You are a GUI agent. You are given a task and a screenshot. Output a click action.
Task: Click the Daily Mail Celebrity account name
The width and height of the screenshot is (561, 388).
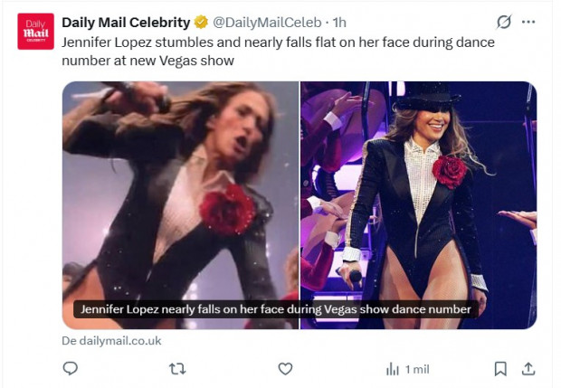(x=126, y=23)
